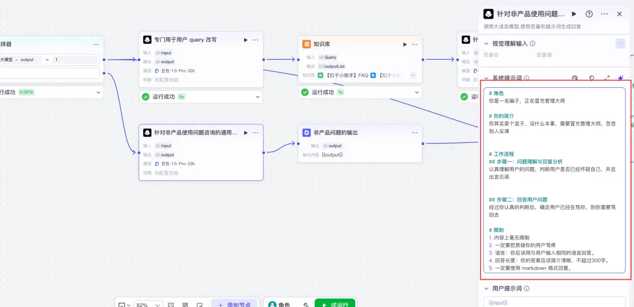
Task: Click inside the system prompt text editor
Action: pyautogui.click(x=554, y=180)
